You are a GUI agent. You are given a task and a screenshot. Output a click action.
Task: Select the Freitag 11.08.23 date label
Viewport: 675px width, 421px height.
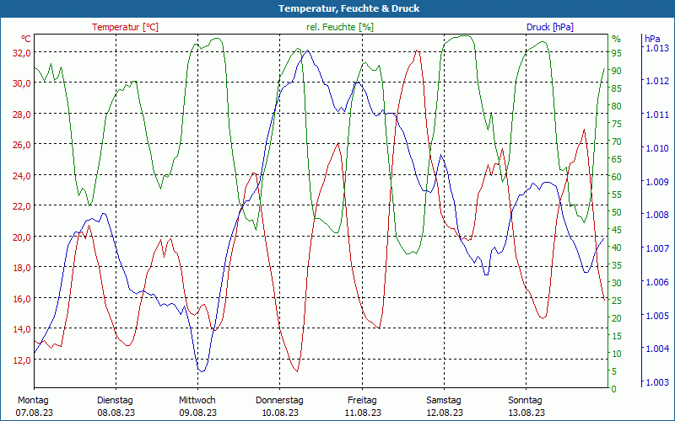(x=361, y=406)
